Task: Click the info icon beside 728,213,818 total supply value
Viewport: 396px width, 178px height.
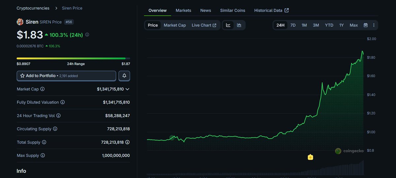Action: 127,142
